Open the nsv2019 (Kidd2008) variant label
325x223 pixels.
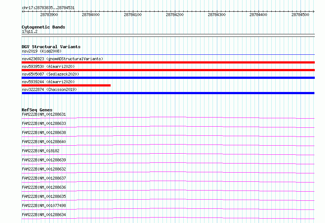click(x=42, y=51)
